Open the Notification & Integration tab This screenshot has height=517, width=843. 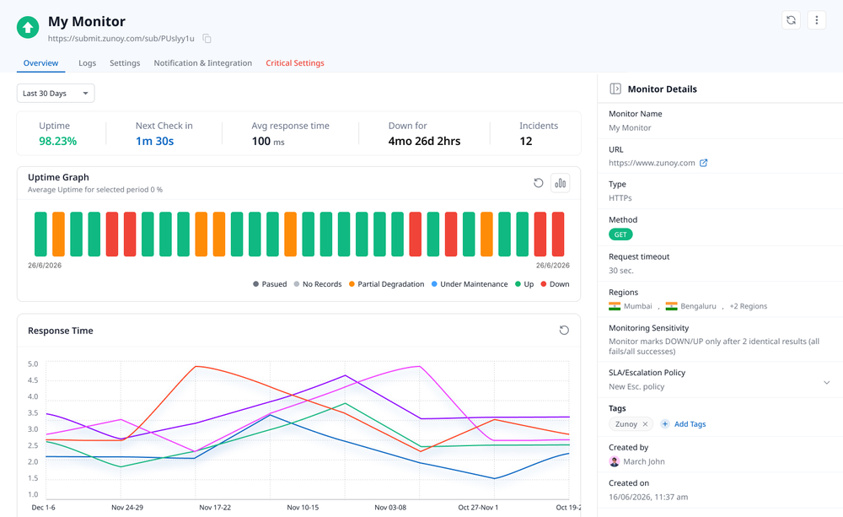coord(202,63)
